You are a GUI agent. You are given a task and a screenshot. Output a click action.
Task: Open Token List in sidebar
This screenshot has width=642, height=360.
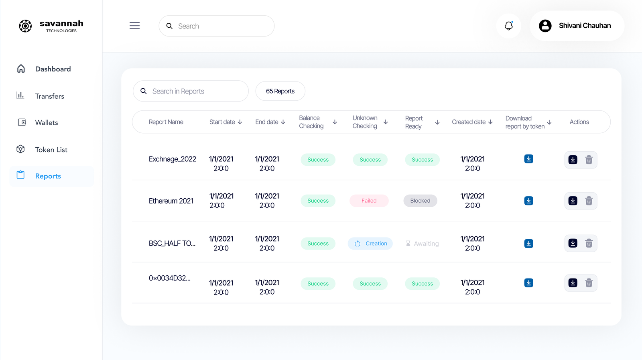[51, 150]
